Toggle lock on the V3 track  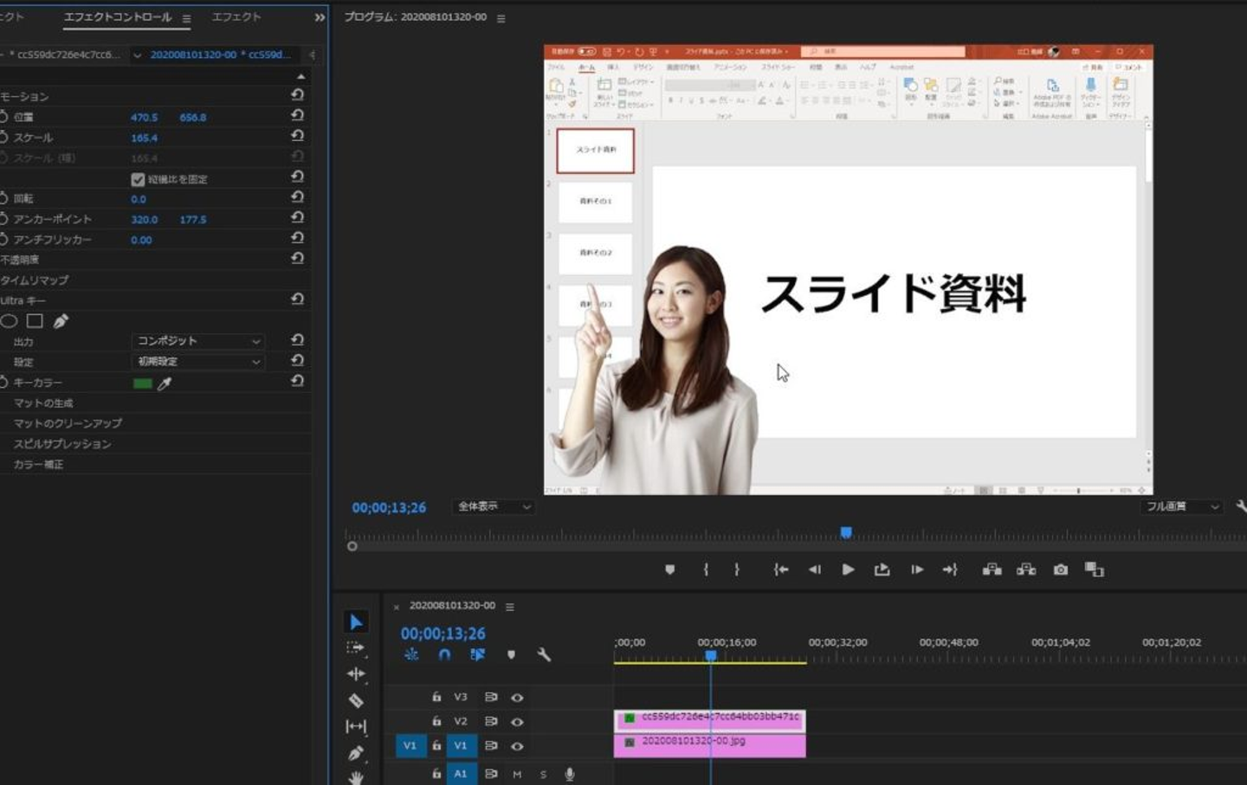[436, 697]
